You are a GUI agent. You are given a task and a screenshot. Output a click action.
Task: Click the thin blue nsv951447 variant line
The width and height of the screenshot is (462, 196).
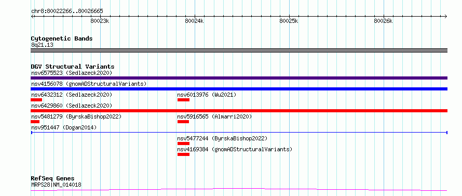tap(239, 133)
